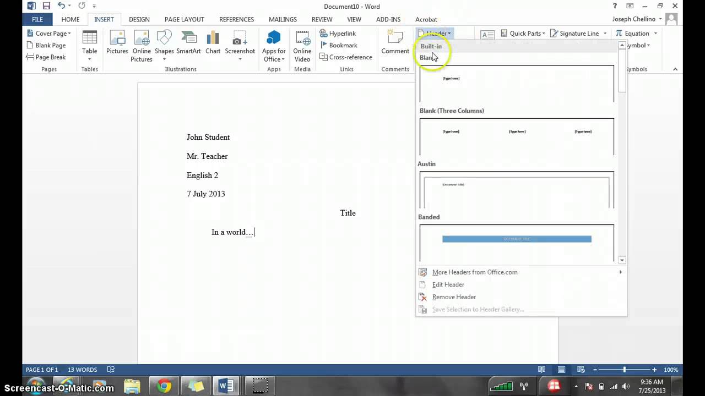Viewport: 705px width, 396px height.
Task: Open the SmartArt graphic tool
Action: (x=188, y=43)
